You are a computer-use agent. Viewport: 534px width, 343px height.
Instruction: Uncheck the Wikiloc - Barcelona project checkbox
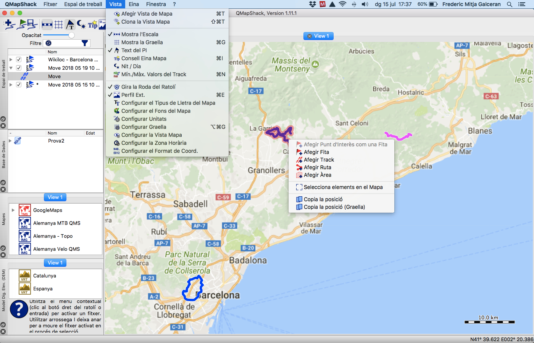tap(19, 60)
